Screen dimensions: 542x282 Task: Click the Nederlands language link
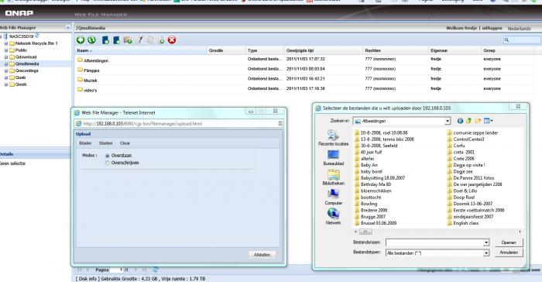(x=520, y=29)
